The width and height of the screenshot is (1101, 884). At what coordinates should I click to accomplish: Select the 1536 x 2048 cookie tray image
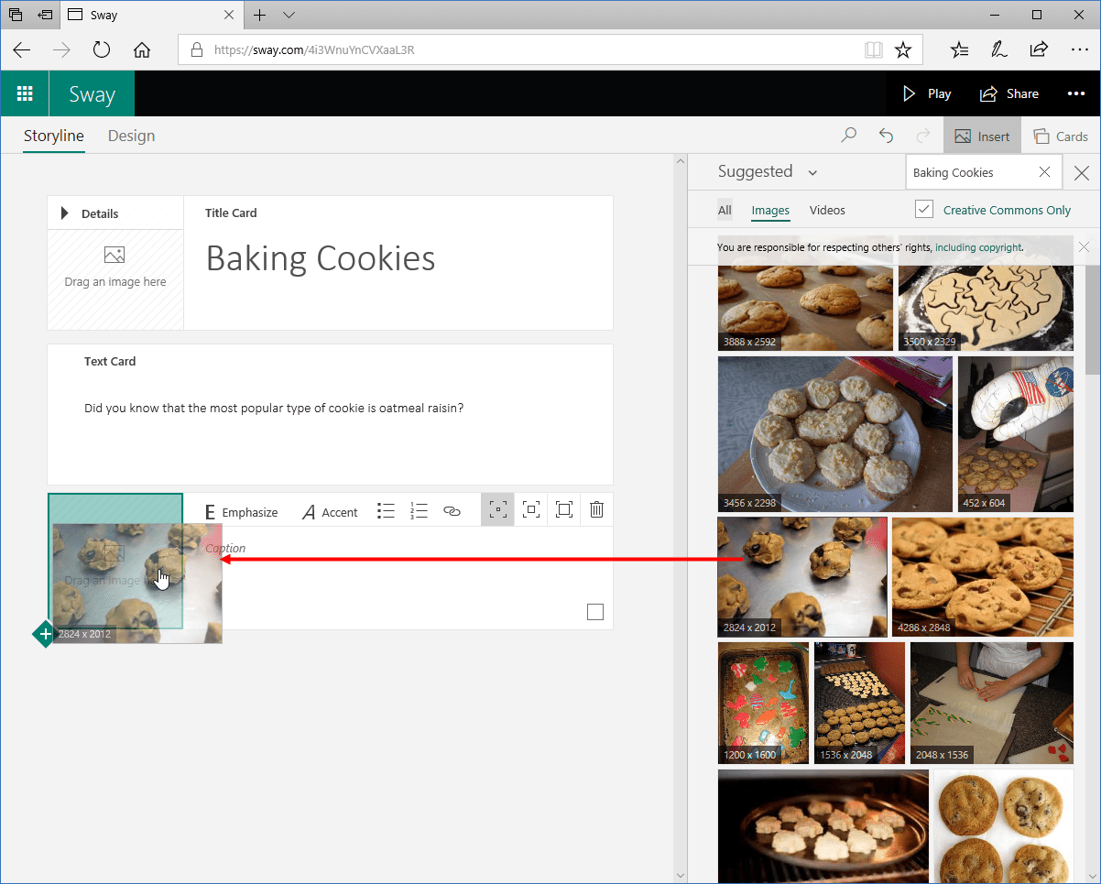tap(859, 703)
